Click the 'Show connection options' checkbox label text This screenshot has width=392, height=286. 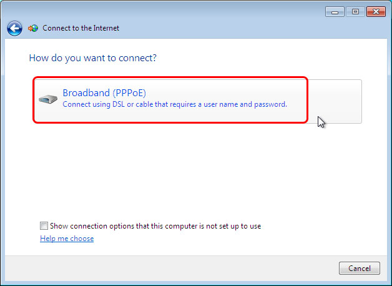pyautogui.click(x=155, y=226)
